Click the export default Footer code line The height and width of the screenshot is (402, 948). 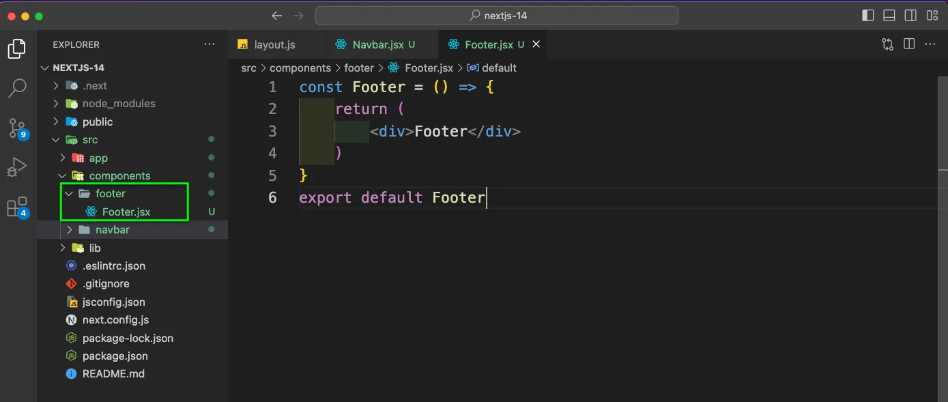[x=392, y=197]
